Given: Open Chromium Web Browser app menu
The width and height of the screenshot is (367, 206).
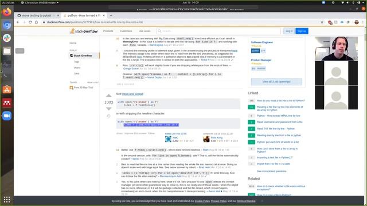Looking at the screenshot, I should [x=40, y=2].
